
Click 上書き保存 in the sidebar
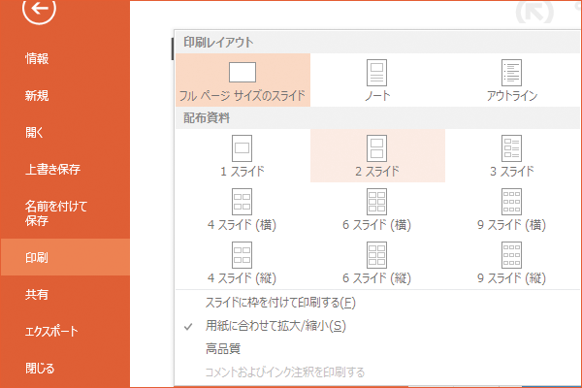pyautogui.click(x=65, y=170)
